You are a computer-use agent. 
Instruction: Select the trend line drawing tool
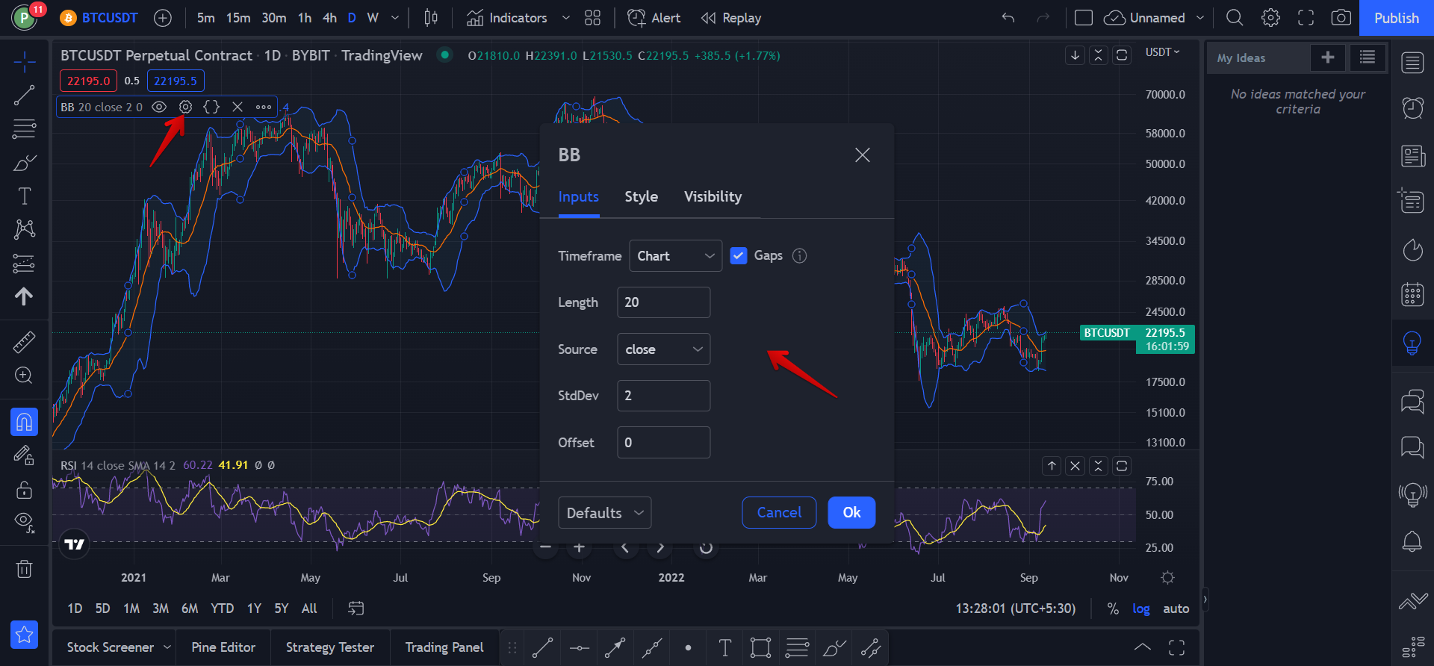24,95
